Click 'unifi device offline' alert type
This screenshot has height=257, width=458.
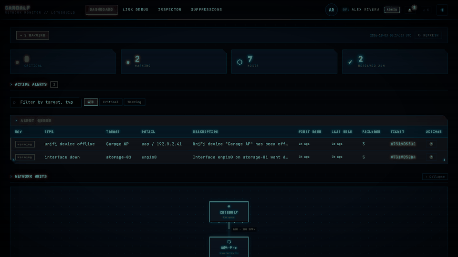[70, 144]
